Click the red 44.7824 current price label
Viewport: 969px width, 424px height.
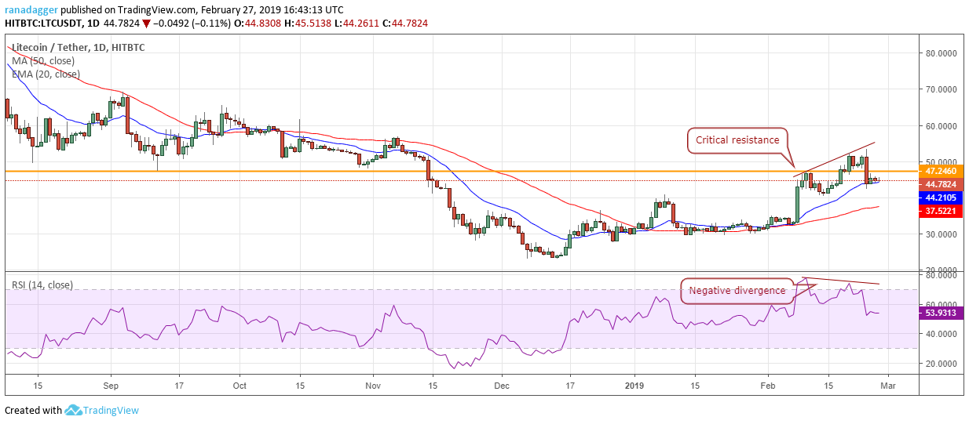[x=941, y=184]
